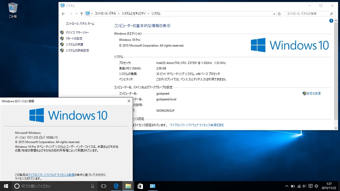Click the Cortana search box 何でも聞いてください
The width and height of the screenshot is (340, 191).
[54, 186]
